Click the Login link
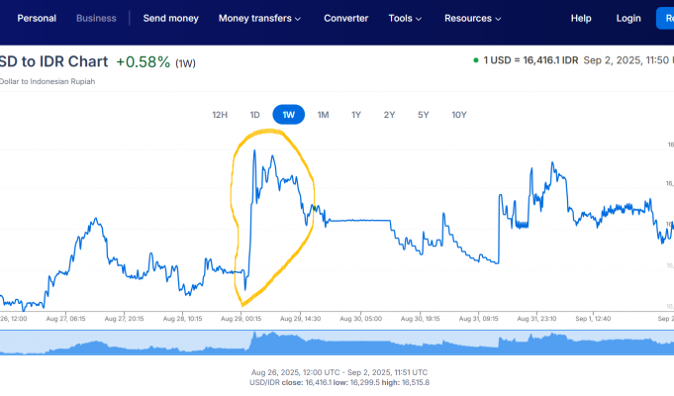The image size is (674, 396). (628, 18)
